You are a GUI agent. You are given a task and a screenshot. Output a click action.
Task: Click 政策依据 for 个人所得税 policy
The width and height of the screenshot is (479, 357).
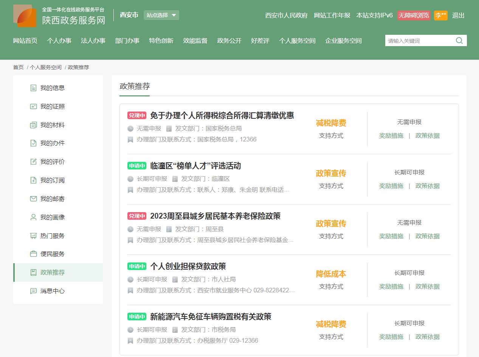(428, 136)
